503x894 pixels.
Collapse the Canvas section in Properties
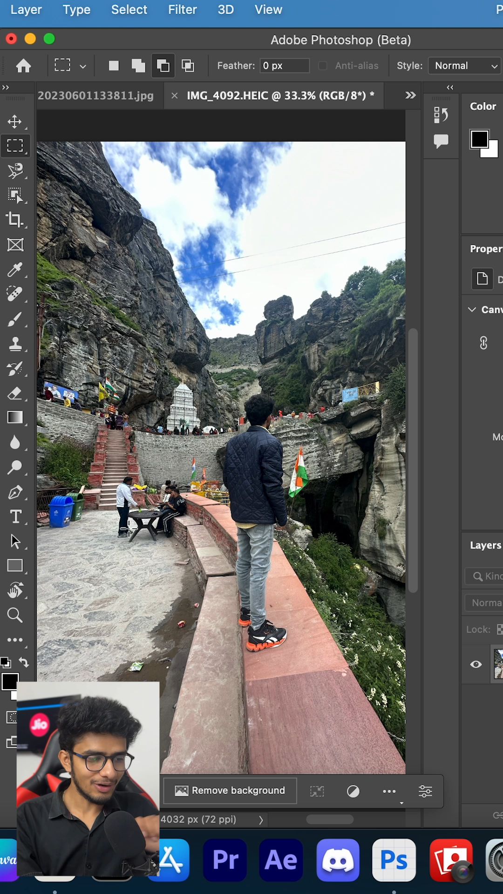coord(472,310)
